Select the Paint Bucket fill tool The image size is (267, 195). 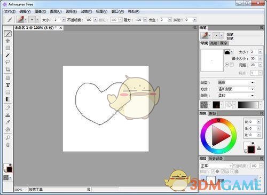(x=7, y=129)
